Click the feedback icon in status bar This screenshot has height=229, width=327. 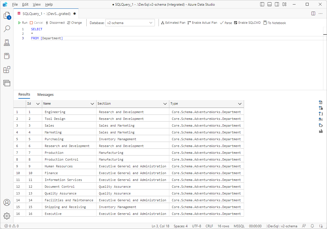coord(304,226)
